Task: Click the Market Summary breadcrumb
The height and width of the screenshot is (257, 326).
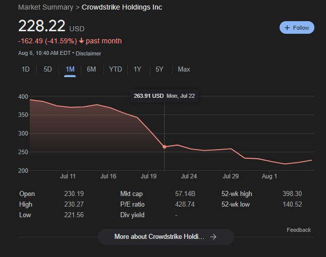Action: (45, 7)
